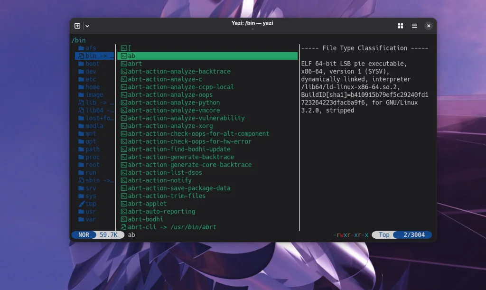Select abrt-action-analyze-xorg entry
Image resolution: width=486 pixels, height=290 pixels.
click(170, 126)
